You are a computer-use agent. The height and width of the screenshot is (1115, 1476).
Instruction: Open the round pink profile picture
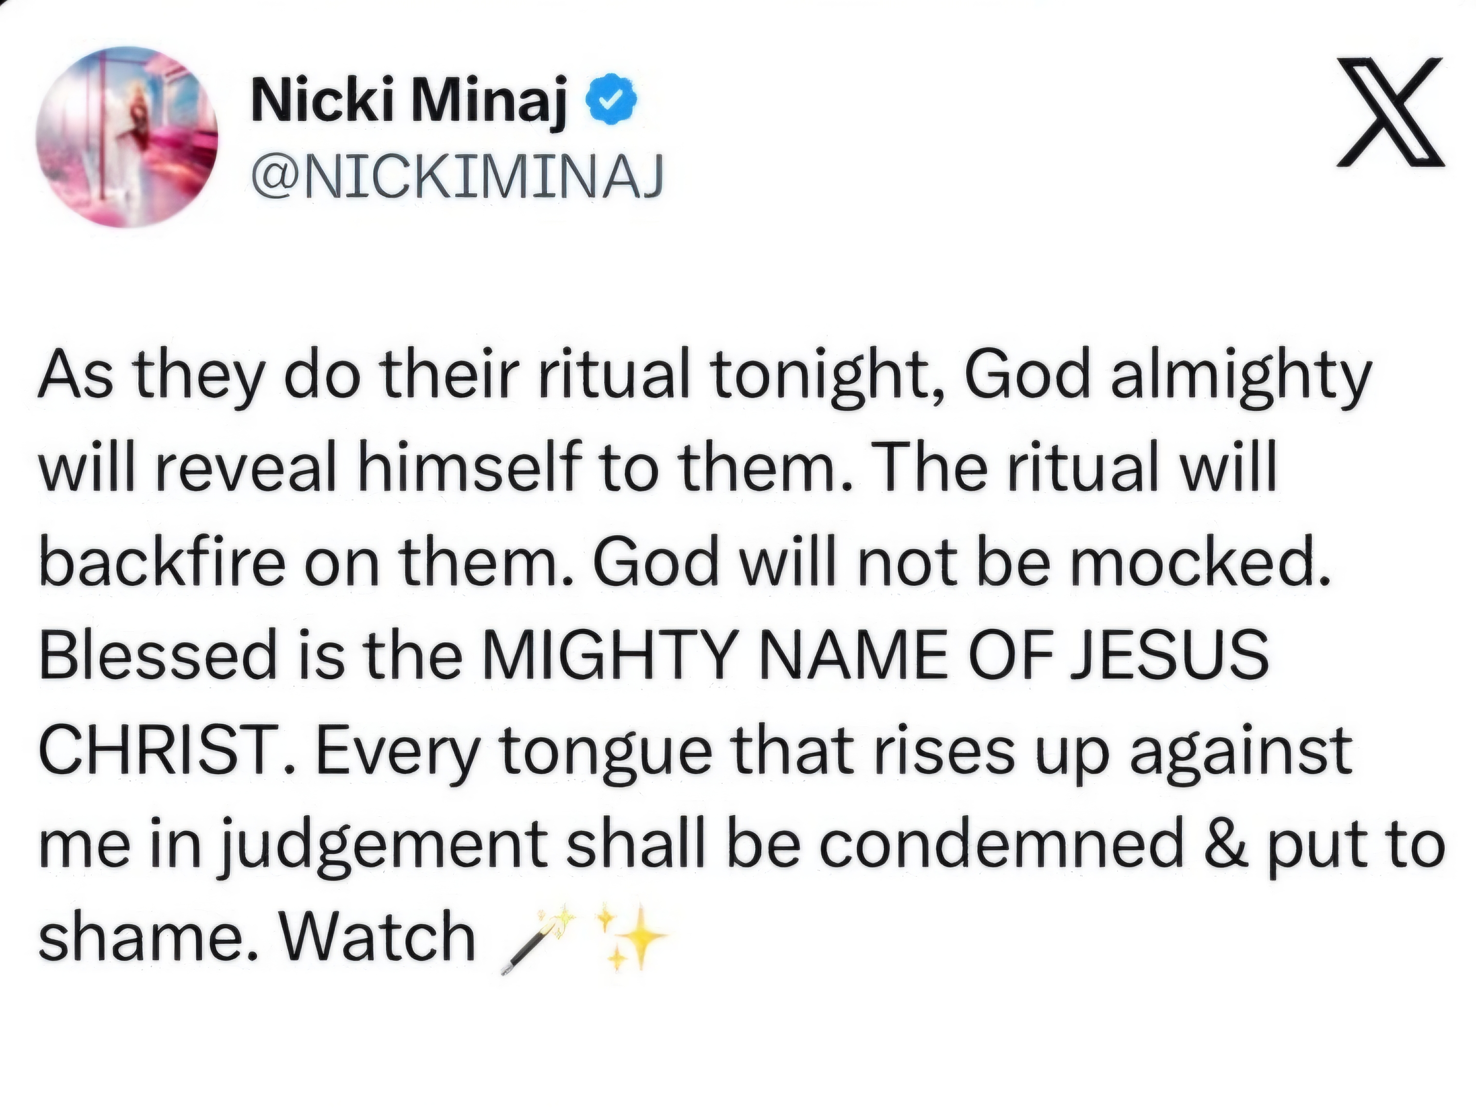pyautogui.click(x=127, y=137)
